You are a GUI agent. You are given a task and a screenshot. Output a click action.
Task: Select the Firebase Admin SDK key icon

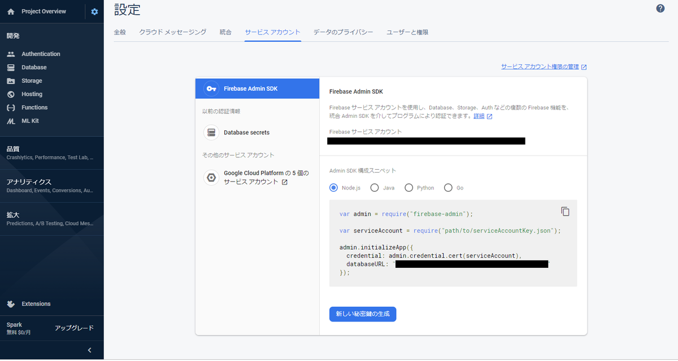211,89
